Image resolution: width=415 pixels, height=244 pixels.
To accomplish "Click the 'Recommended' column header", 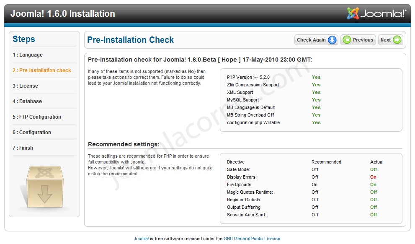I will click(326, 162).
